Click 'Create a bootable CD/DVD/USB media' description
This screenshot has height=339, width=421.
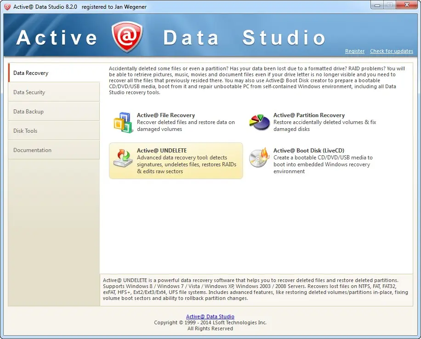click(x=323, y=164)
